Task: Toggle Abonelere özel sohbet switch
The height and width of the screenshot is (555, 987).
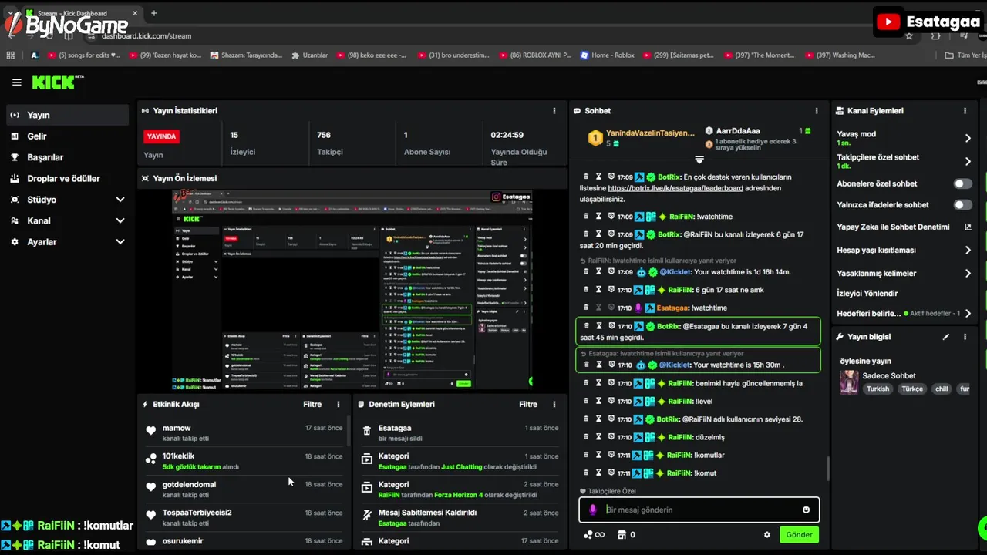Action: click(963, 184)
